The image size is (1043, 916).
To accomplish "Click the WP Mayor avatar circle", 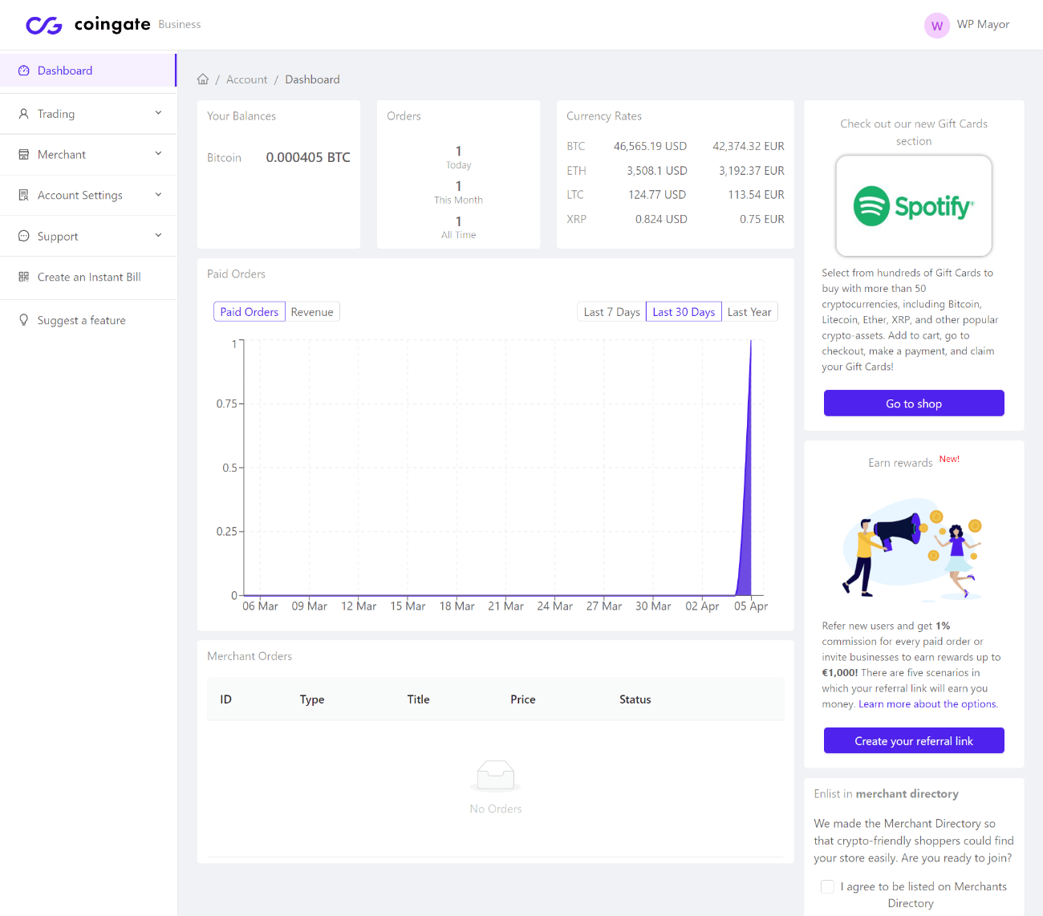I will coord(937,26).
